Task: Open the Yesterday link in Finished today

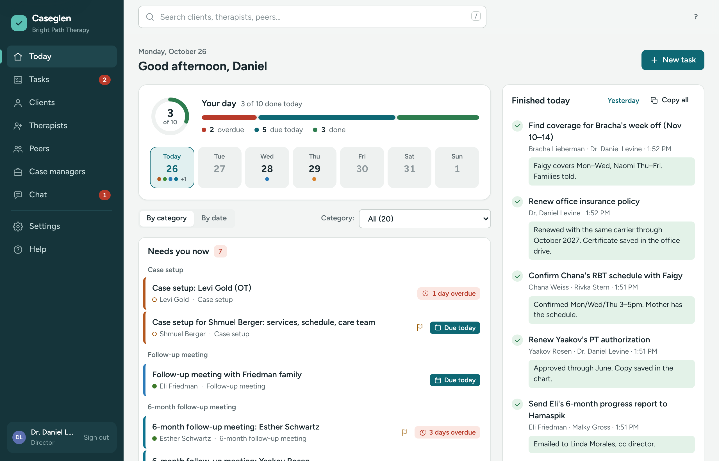Action: (x=623, y=101)
